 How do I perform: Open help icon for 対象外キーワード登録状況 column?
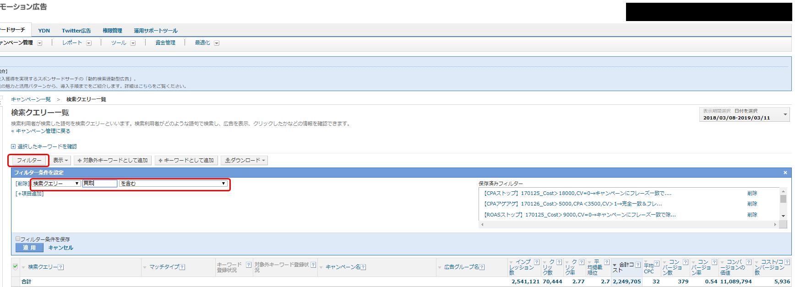pos(313,265)
